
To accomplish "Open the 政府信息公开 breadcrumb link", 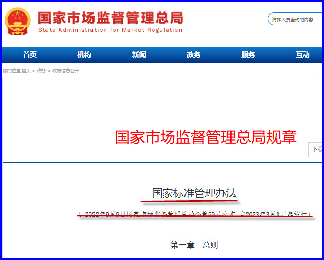I will click(66, 71).
